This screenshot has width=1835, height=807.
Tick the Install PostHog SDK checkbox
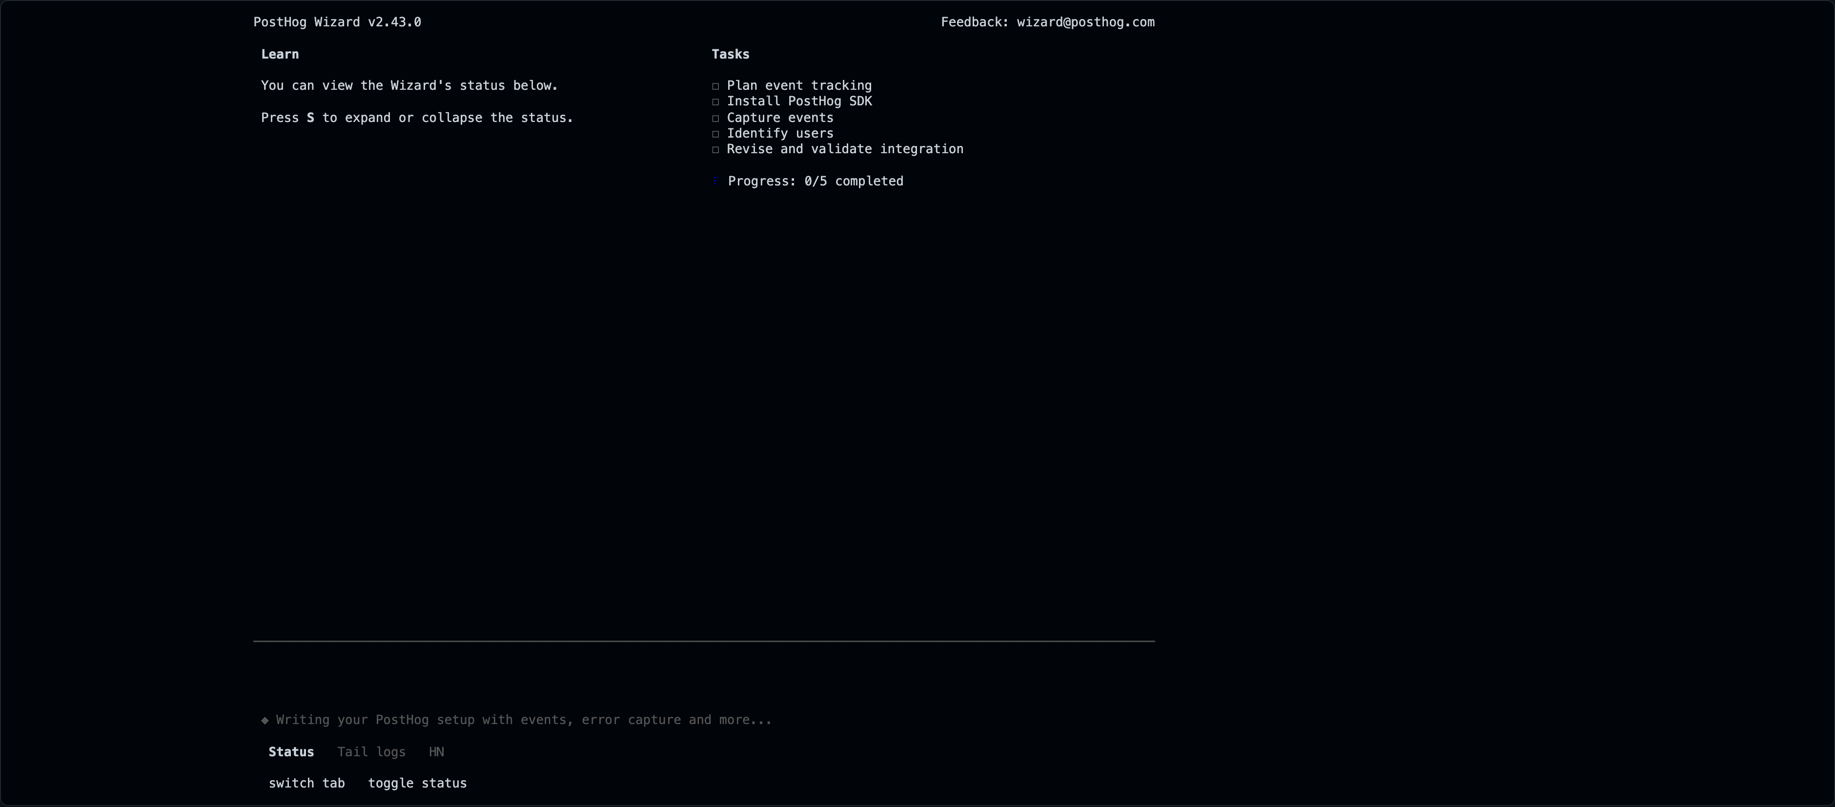pos(715,102)
